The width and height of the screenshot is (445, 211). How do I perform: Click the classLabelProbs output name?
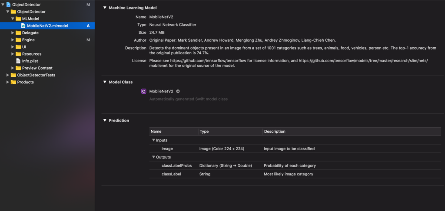[177, 165]
